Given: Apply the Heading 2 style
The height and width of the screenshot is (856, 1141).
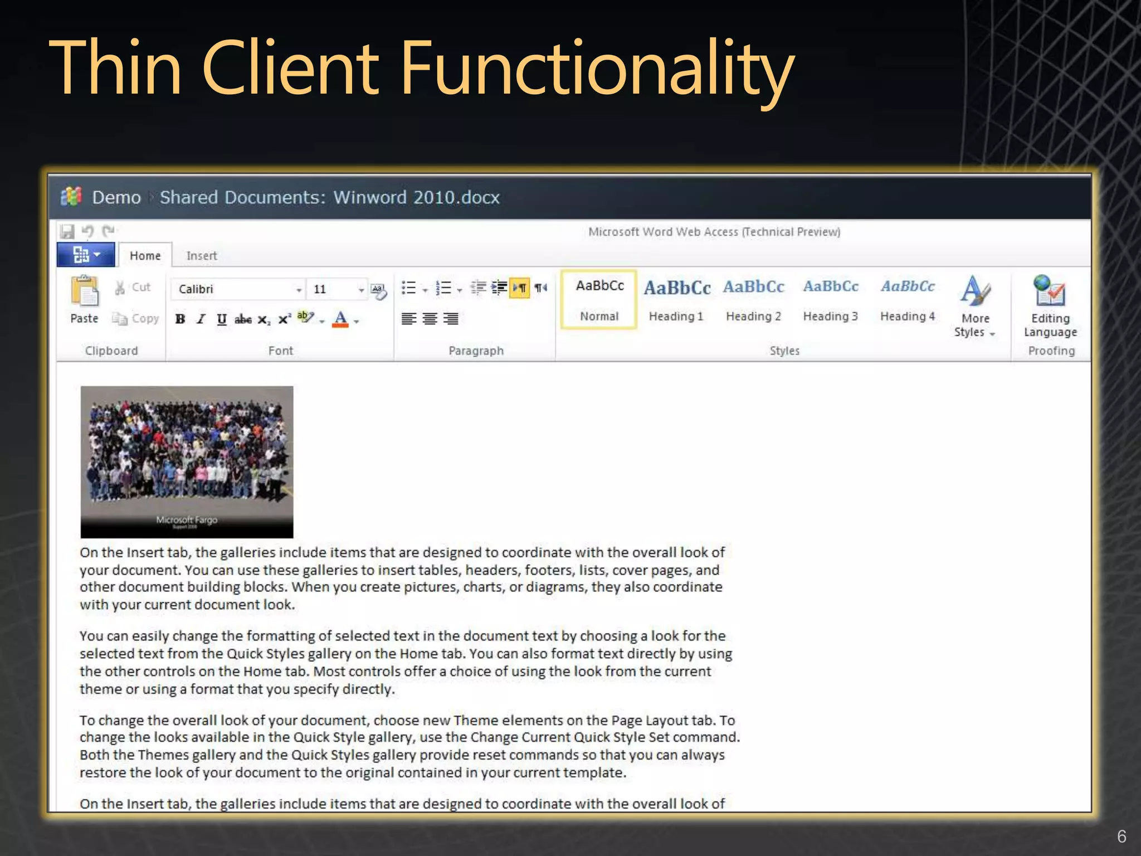Looking at the screenshot, I should point(753,300).
